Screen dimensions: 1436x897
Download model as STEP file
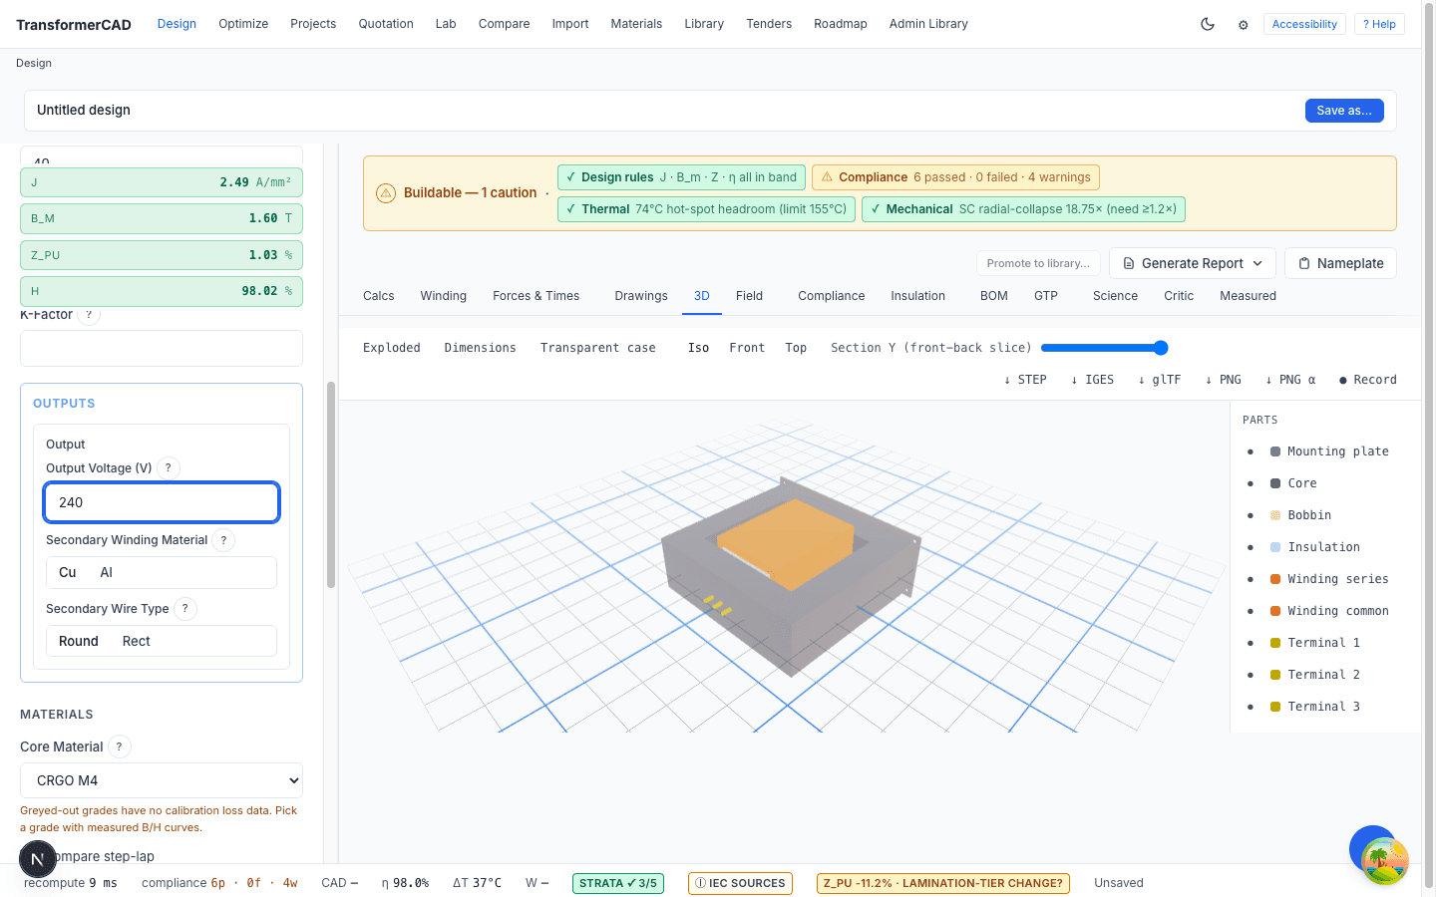(x=1025, y=380)
